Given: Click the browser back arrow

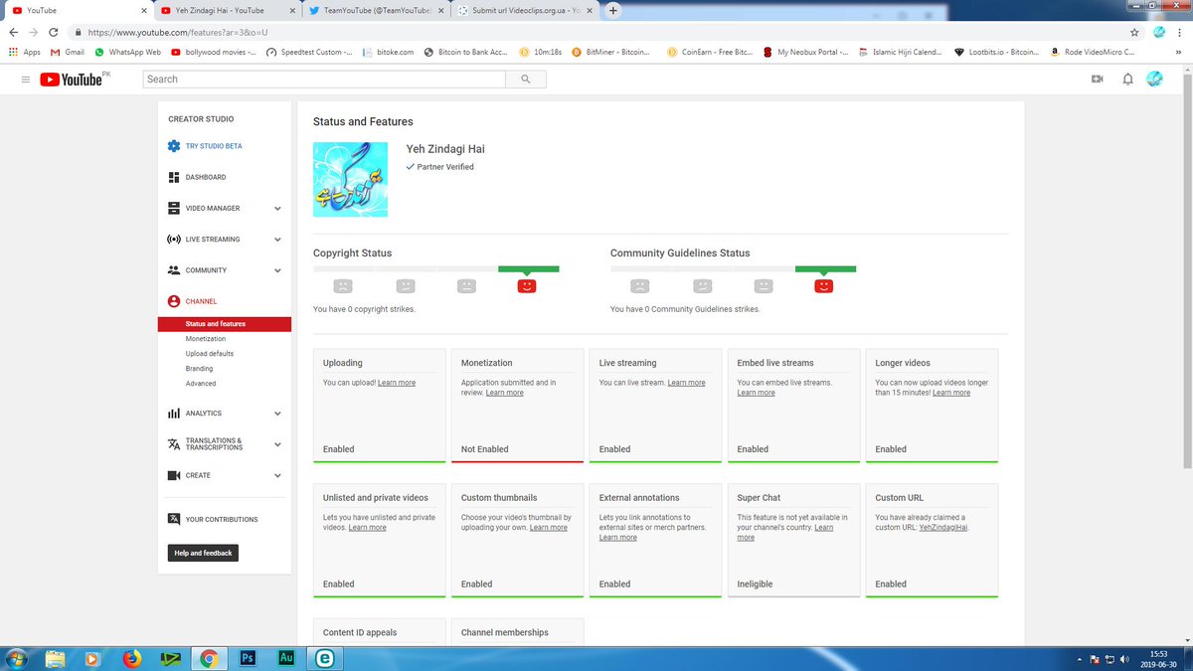Looking at the screenshot, I should [13, 32].
